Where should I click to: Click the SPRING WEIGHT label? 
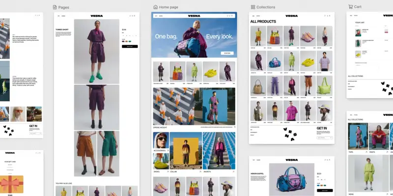pyautogui.click(x=160, y=127)
